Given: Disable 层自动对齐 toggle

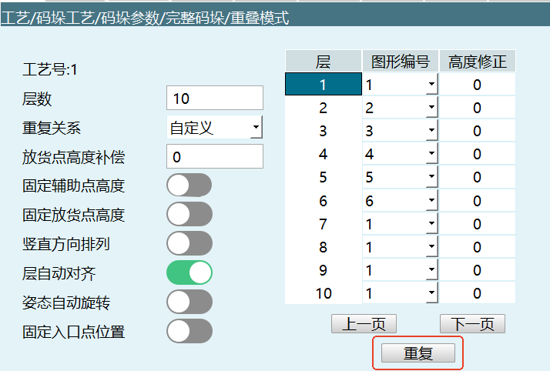Looking at the screenshot, I should tap(189, 273).
